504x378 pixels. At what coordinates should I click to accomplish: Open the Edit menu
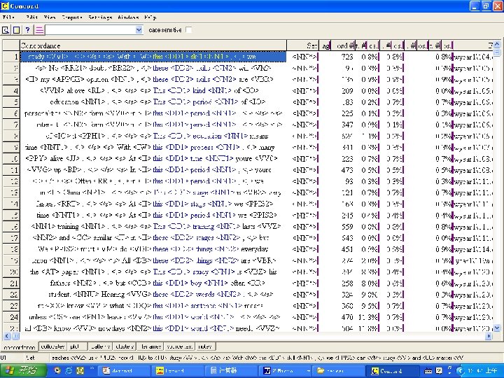click(x=31, y=17)
